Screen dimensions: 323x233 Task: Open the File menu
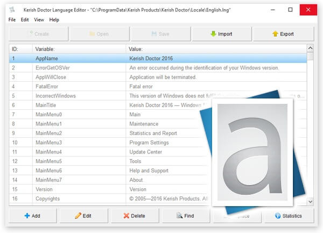12,20
